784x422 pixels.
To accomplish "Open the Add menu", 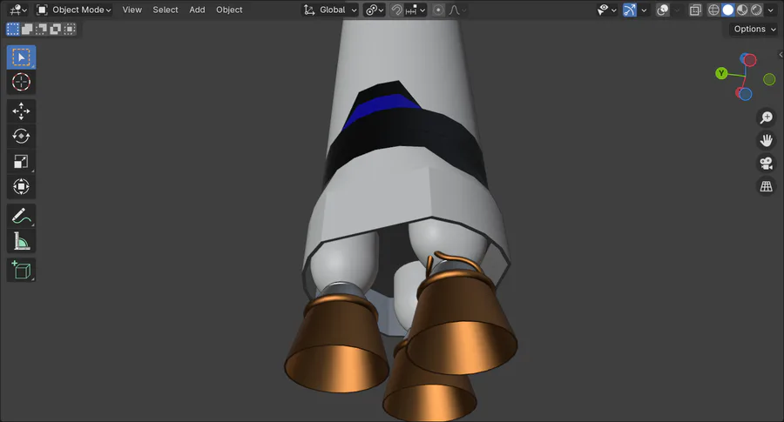I will click(197, 10).
